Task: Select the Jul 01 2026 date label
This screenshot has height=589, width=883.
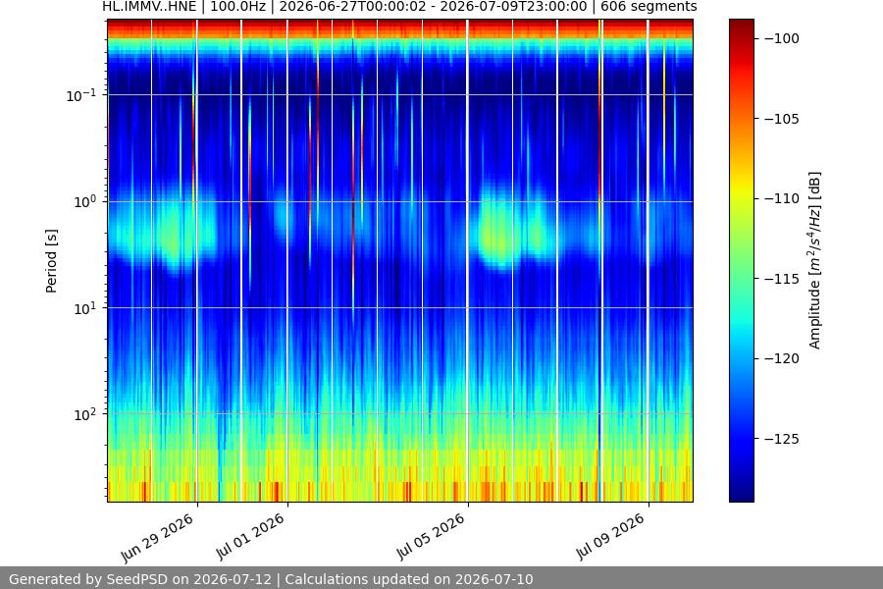Action: (x=250, y=537)
